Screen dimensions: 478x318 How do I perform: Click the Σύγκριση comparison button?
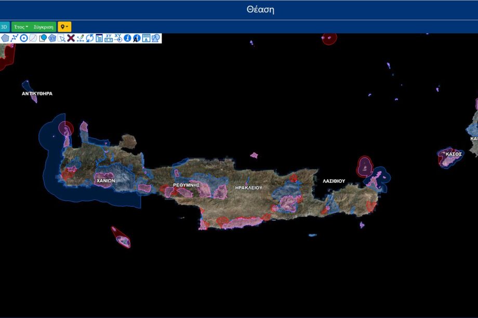[43, 27]
